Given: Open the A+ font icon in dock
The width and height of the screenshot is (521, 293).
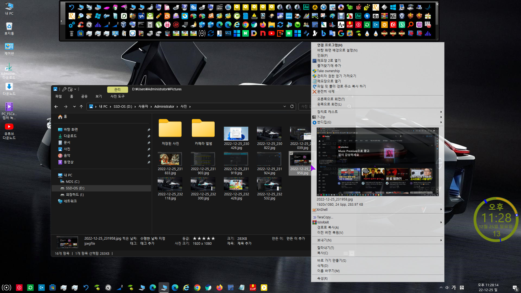Looking at the screenshot, I should [x=341, y=25].
